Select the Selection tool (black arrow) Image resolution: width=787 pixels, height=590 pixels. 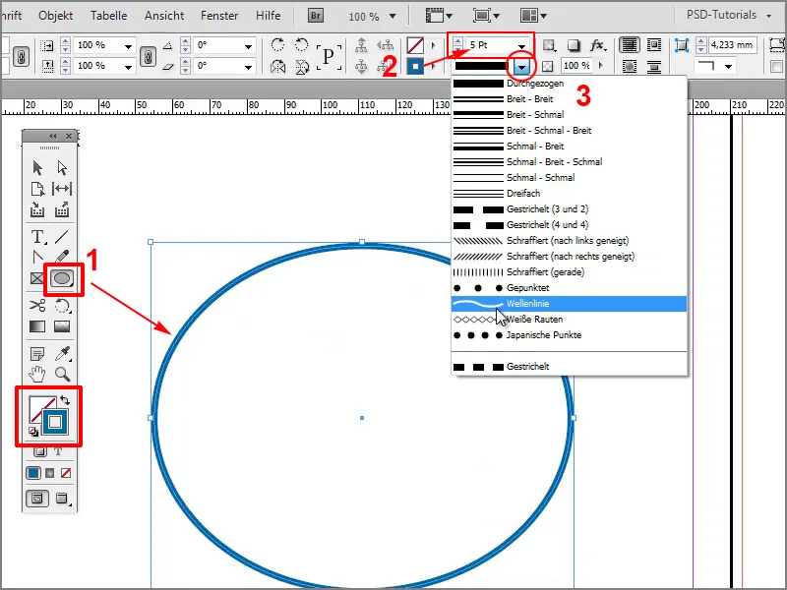37,167
